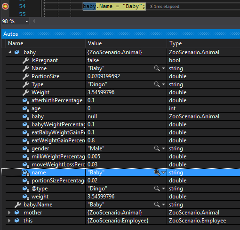Click the Type column header
Screen dimensions: 240x230
204,43
